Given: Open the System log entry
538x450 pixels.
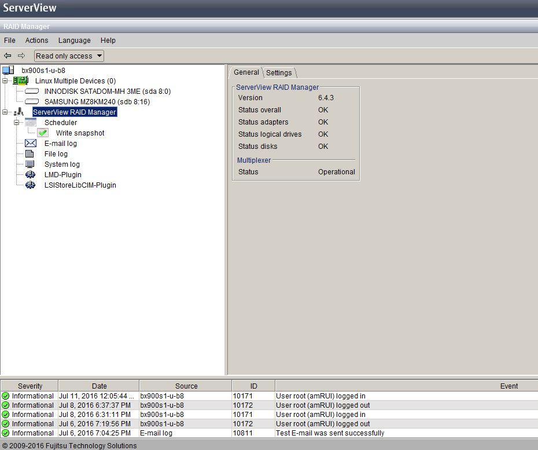Looking at the screenshot, I should (x=62, y=164).
